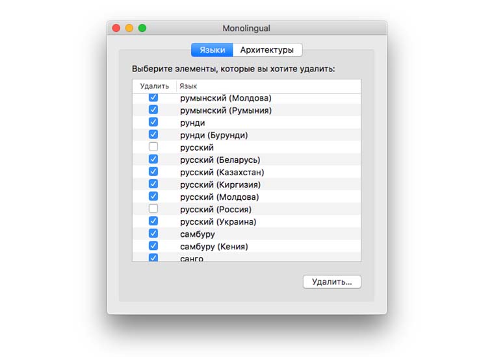Click the Удалить... button
The width and height of the screenshot is (494, 357).
pos(331,282)
